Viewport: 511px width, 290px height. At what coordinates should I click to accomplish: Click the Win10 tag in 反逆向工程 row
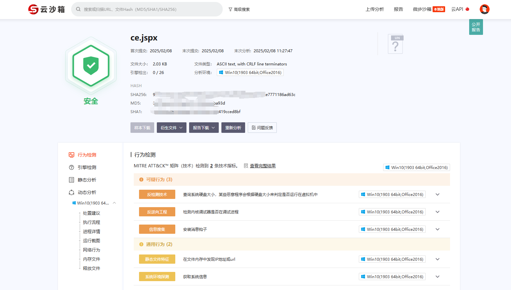tap(392, 212)
